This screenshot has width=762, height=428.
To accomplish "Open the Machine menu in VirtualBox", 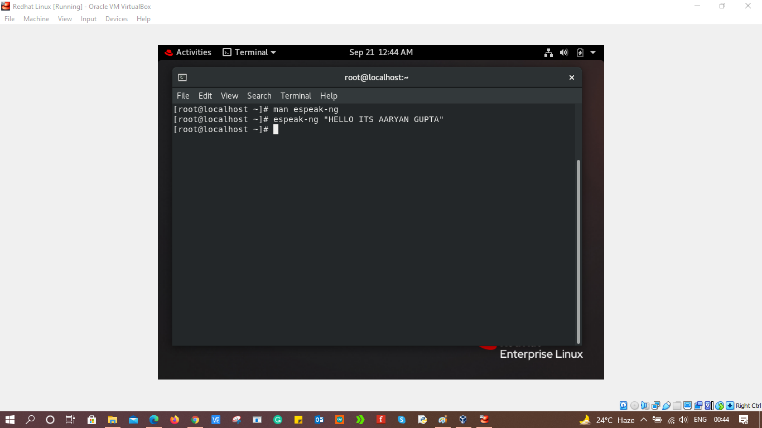I will point(36,18).
